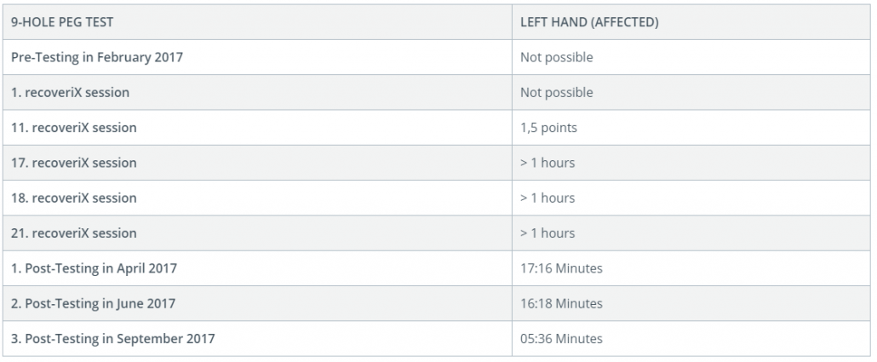Click "3. Post-Testing in September 2017" label
The width and height of the screenshot is (877, 362).
pyautogui.click(x=113, y=338)
